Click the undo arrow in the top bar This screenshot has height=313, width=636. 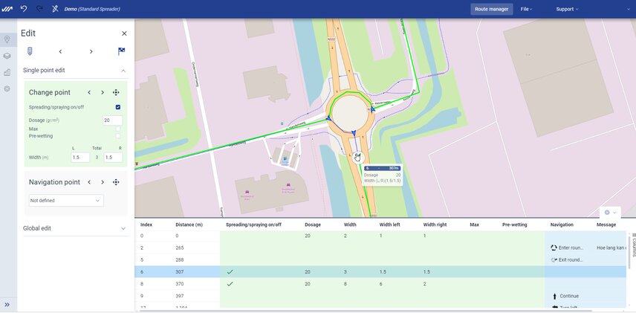click(24, 9)
